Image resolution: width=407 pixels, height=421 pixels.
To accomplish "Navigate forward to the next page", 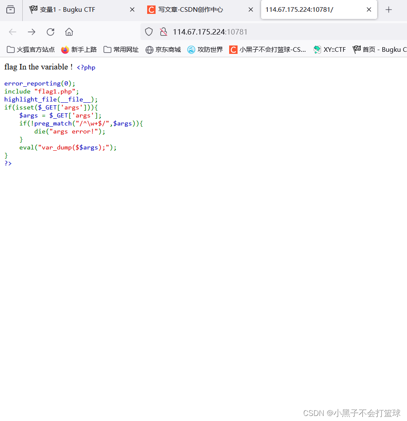I will 31,32.
